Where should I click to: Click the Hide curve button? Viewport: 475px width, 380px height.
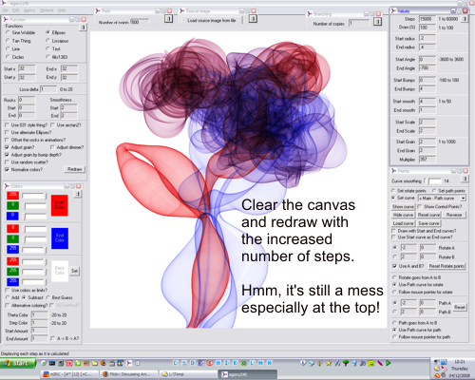tap(403, 215)
